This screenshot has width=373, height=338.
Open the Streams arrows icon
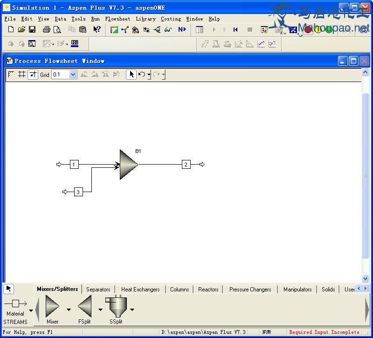coord(146,30)
